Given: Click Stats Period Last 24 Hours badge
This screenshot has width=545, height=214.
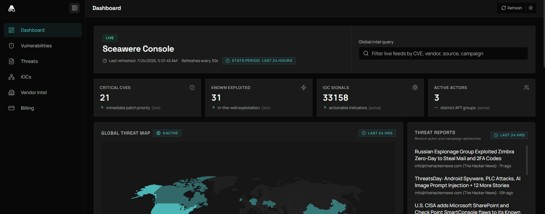Looking at the screenshot, I should click(259, 61).
